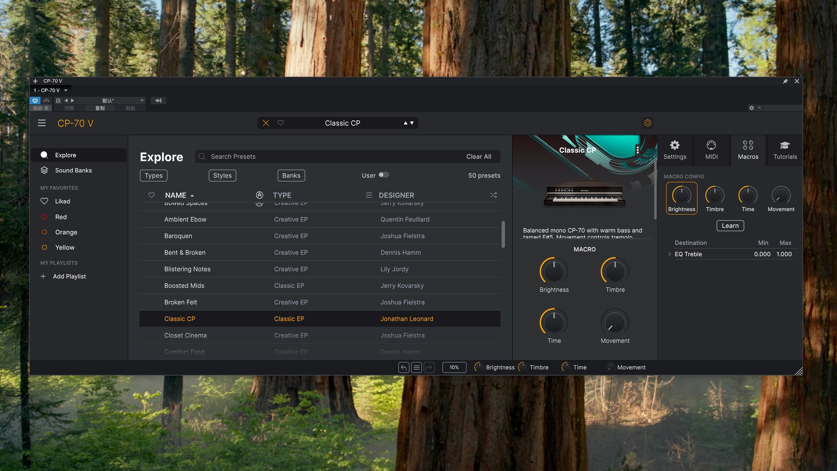Click Add Playlist
Screen dimensions: 837x471
click(x=63, y=276)
